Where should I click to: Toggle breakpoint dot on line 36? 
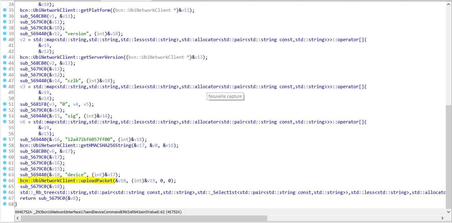pos(4,16)
